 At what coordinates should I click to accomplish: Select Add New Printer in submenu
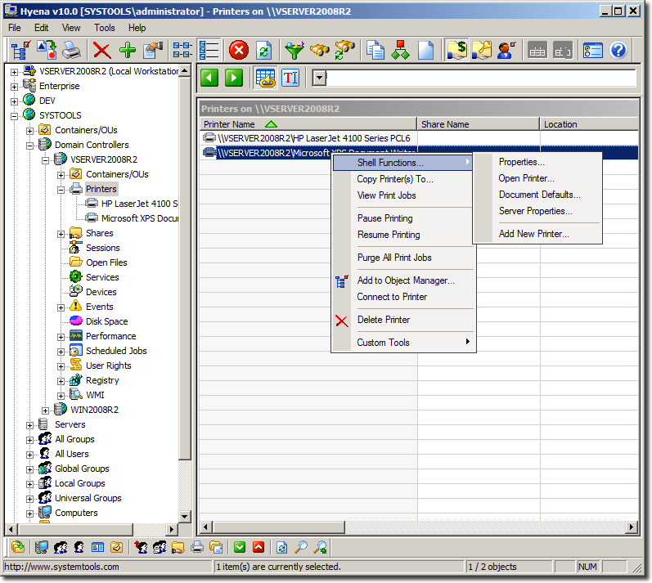534,234
